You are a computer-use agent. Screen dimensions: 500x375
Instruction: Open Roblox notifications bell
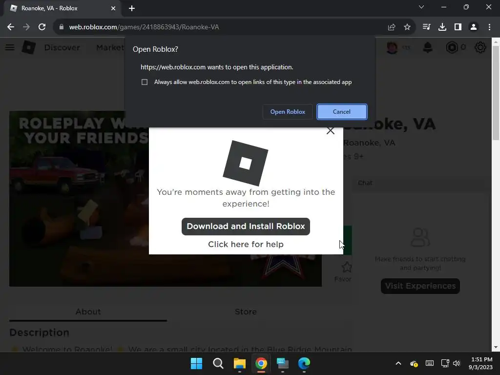point(428,47)
